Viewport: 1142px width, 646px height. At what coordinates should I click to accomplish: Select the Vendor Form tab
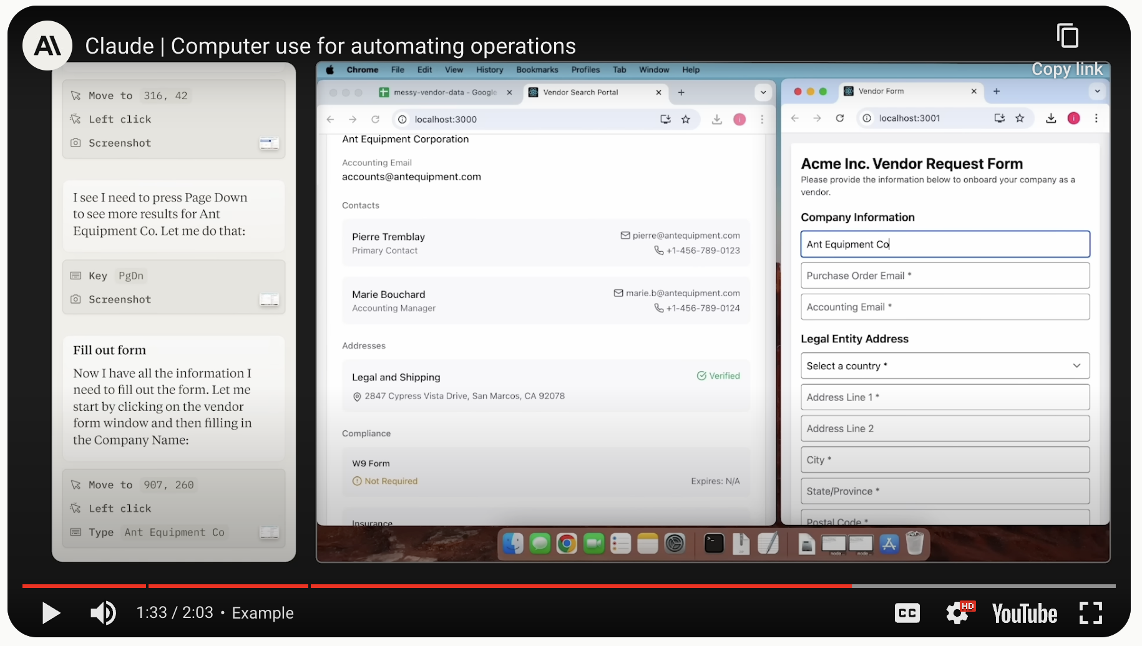pos(910,91)
